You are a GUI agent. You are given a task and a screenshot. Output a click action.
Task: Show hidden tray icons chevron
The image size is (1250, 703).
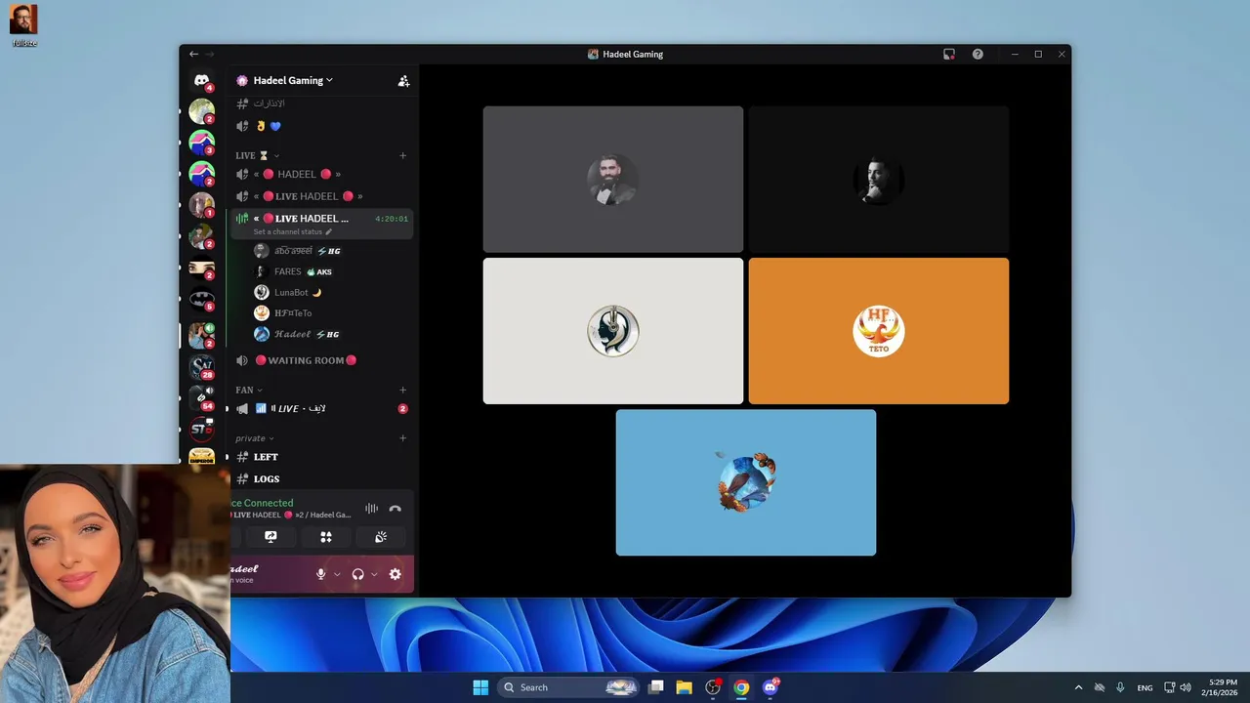click(1078, 687)
